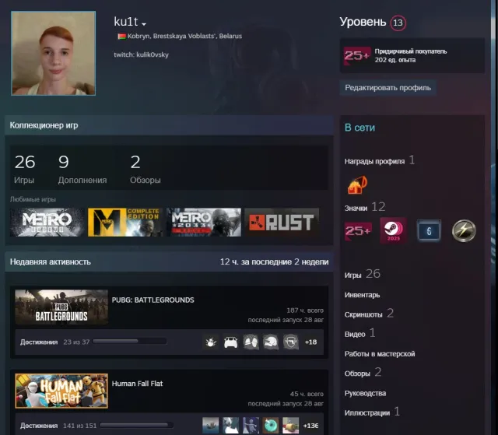Open Работы в мастерской link
The image size is (498, 435).
click(380, 354)
